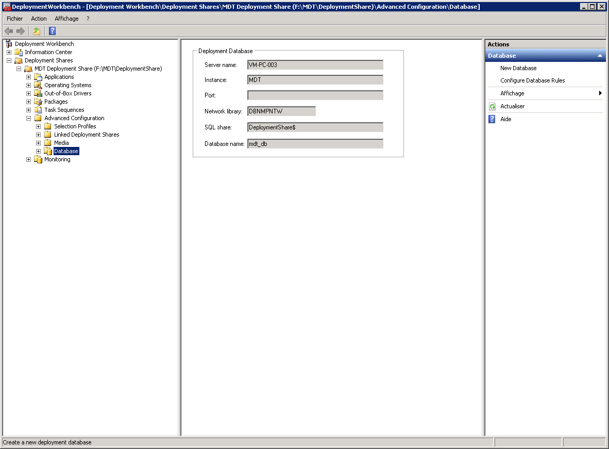Click New Database in Actions pane

[x=518, y=68]
